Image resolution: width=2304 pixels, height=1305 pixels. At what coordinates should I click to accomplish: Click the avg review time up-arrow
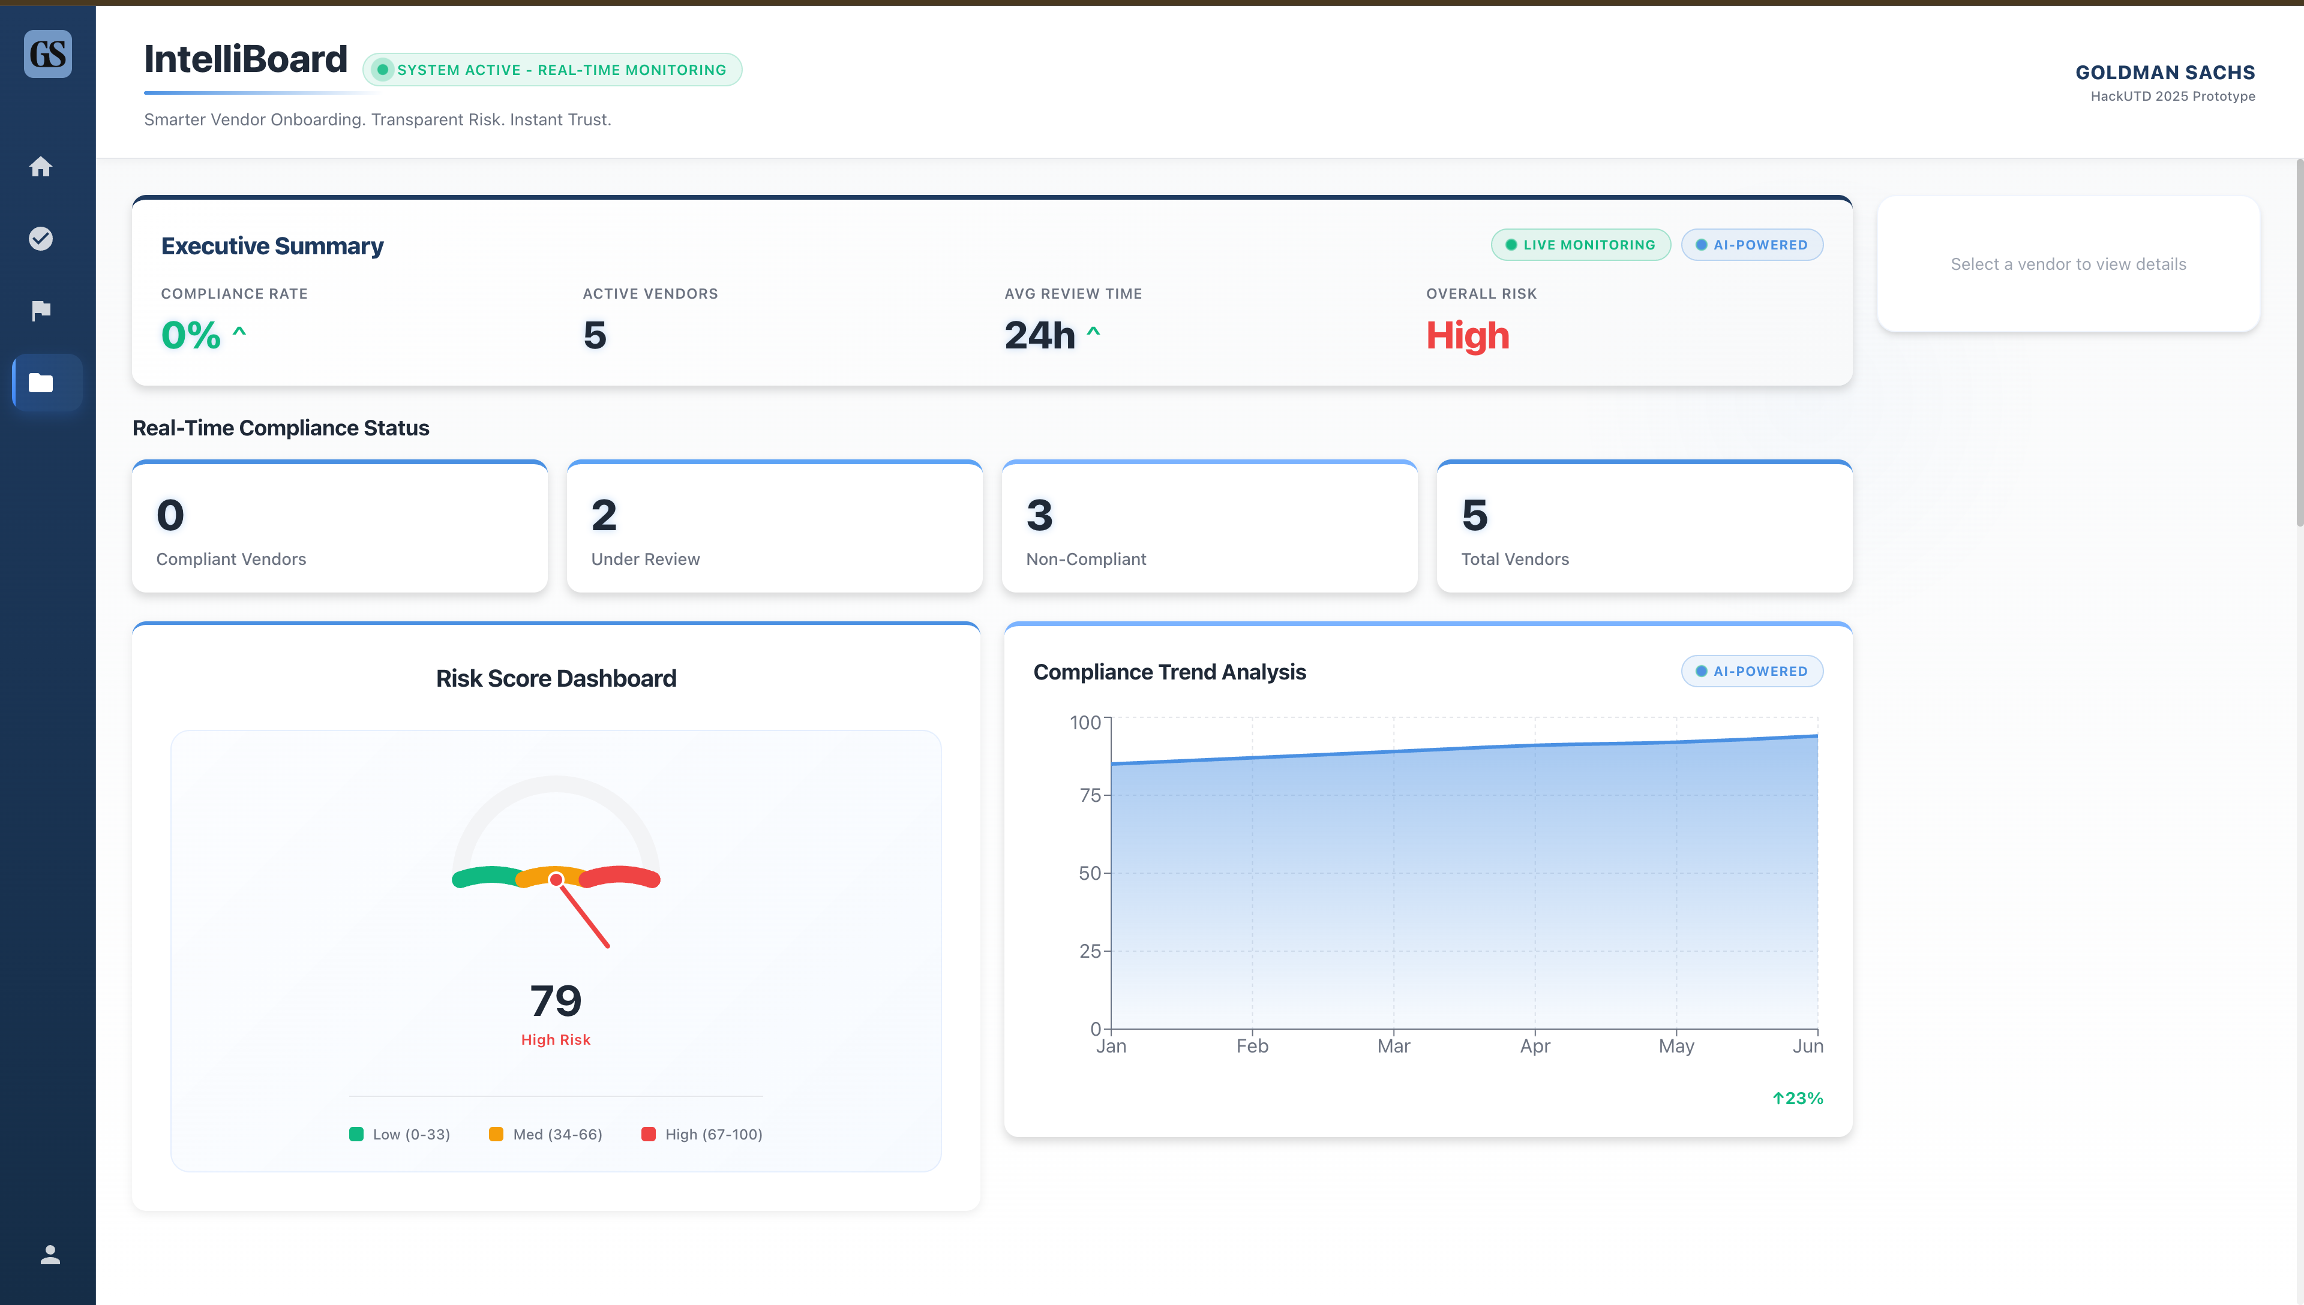(1093, 332)
